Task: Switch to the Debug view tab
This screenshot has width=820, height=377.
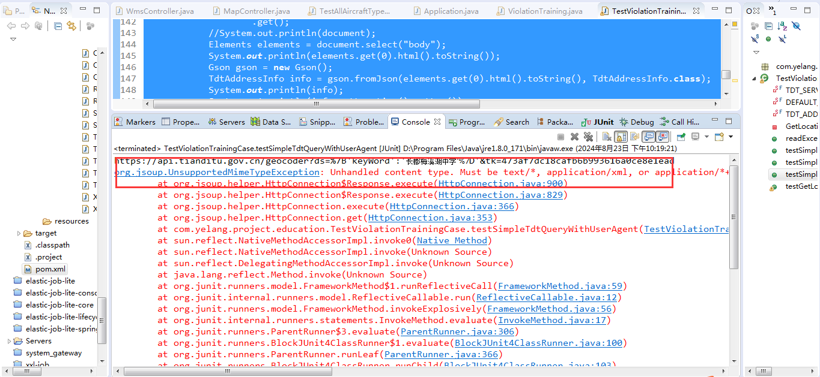Action: pos(637,122)
